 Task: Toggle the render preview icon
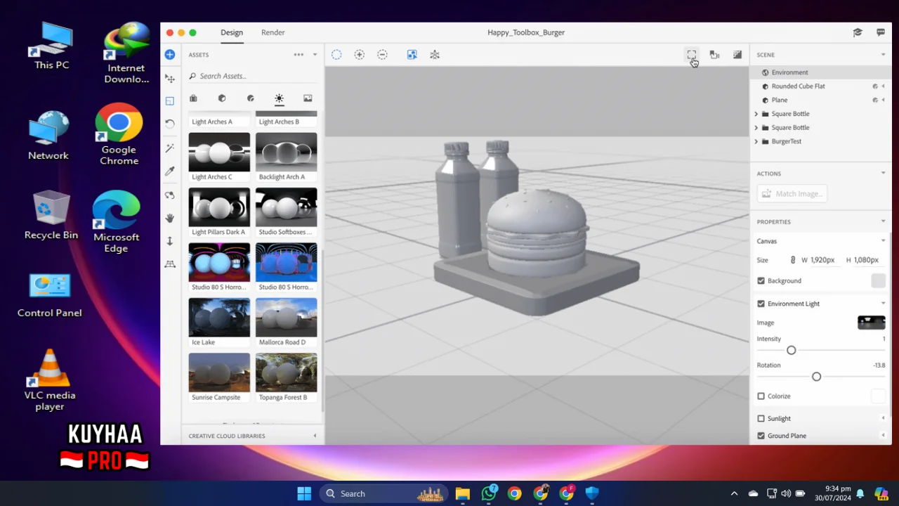(x=737, y=55)
